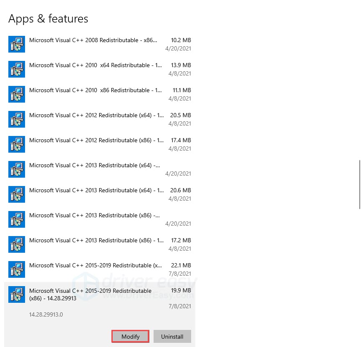Click the Microsoft Visual C++ 2008 Redistributable icon
361x347 pixels.
(17, 44)
